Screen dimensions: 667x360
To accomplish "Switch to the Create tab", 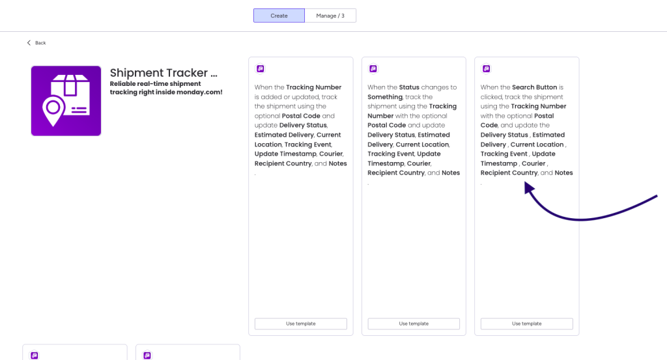I will pyautogui.click(x=279, y=16).
